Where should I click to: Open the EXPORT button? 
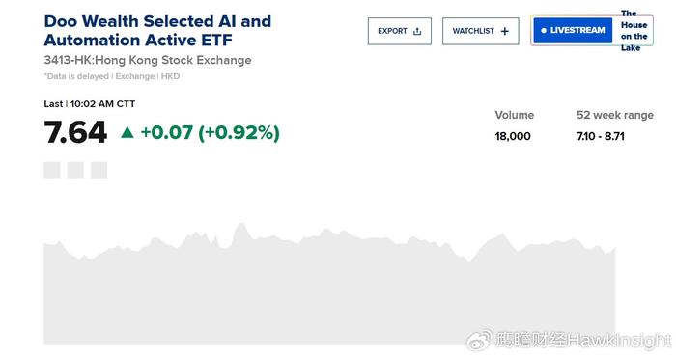(399, 31)
